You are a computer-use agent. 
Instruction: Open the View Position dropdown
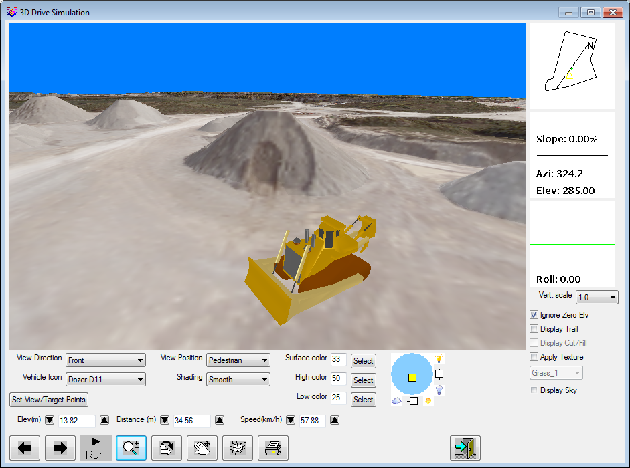[238, 360]
